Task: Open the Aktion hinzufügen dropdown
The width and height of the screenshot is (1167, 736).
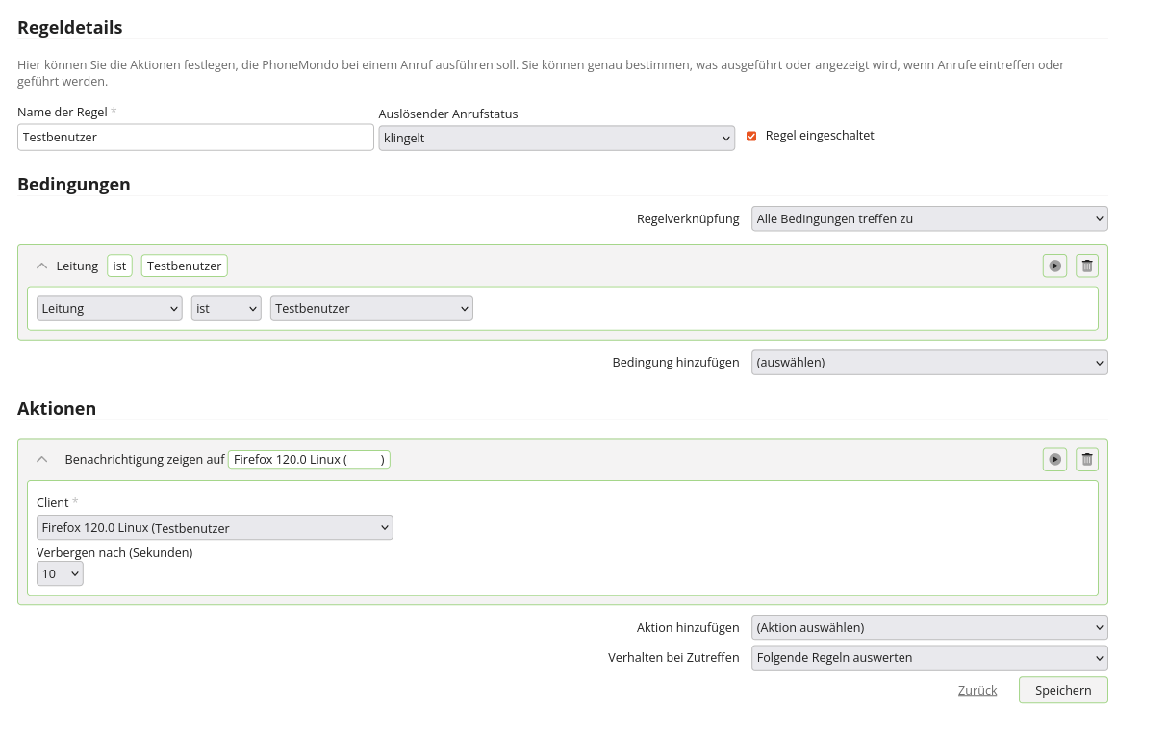Action: tap(928, 628)
